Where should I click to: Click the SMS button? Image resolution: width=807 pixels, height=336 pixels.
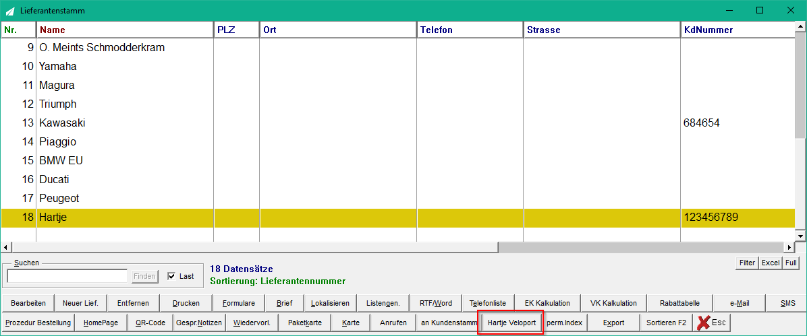tap(787, 303)
